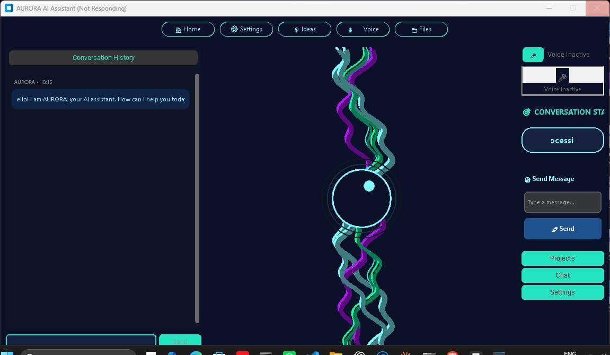Click the teal microphone button beside Voice Inactive
This screenshot has height=355, width=610.
tap(533, 55)
